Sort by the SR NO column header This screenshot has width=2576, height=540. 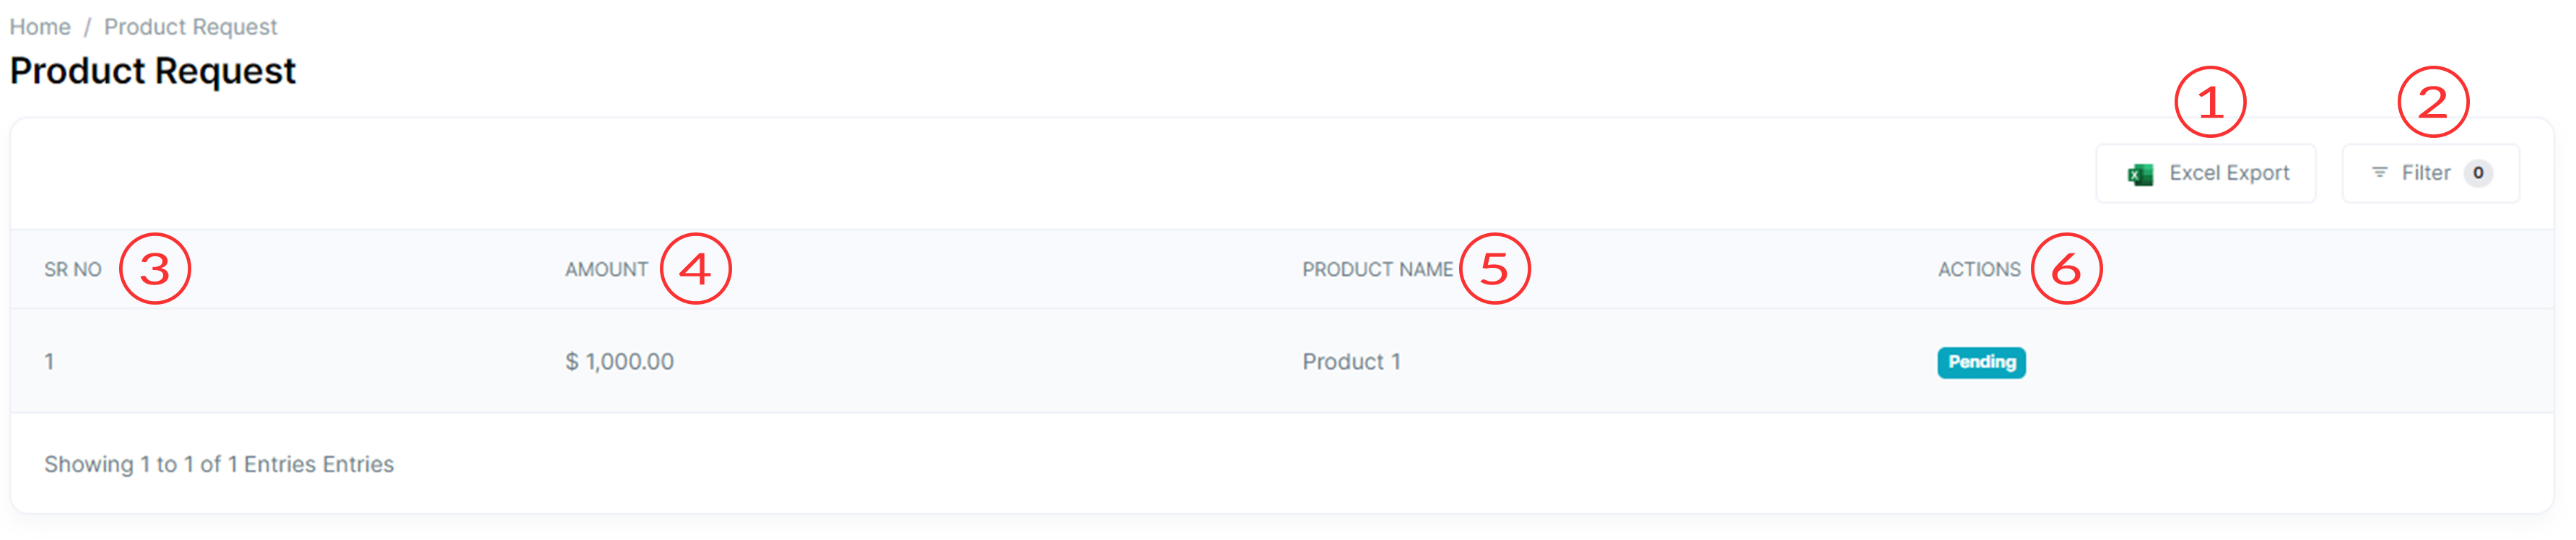point(73,270)
